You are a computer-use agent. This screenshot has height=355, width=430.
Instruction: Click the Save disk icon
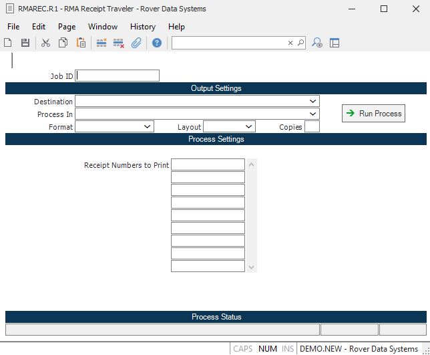(25, 43)
